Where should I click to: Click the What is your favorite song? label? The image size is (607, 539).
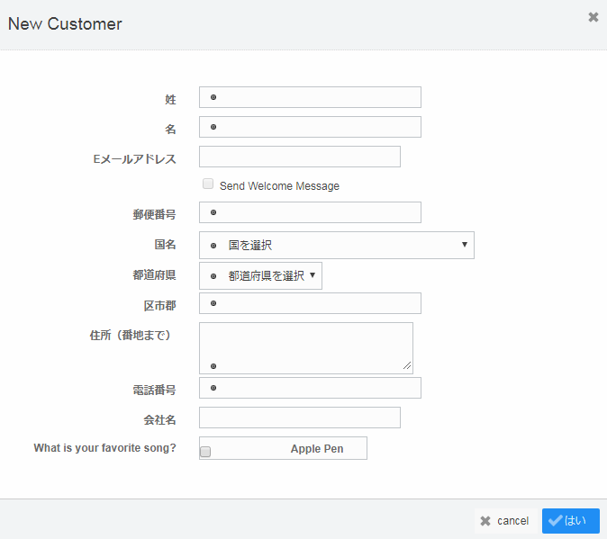click(x=104, y=448)
